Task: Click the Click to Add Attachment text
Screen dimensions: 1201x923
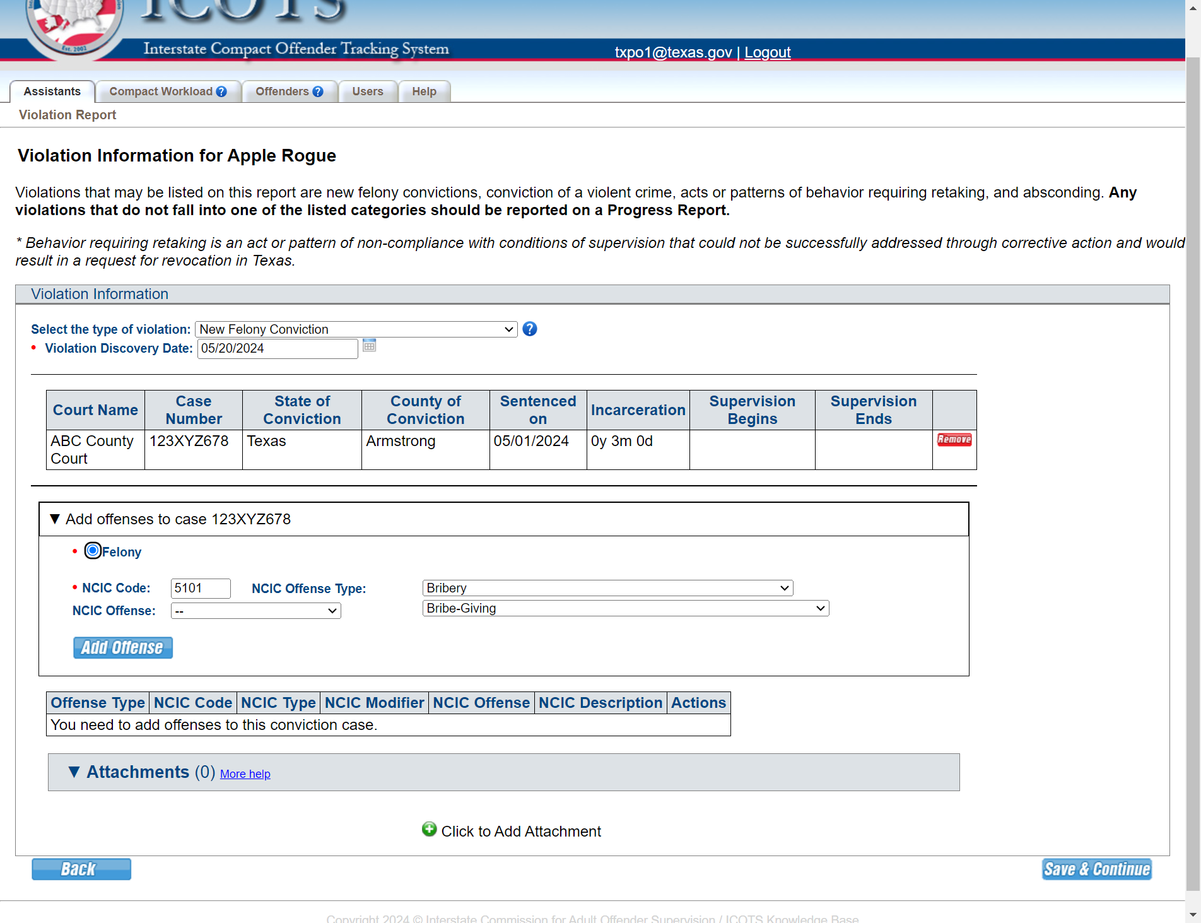Action: 521,832
